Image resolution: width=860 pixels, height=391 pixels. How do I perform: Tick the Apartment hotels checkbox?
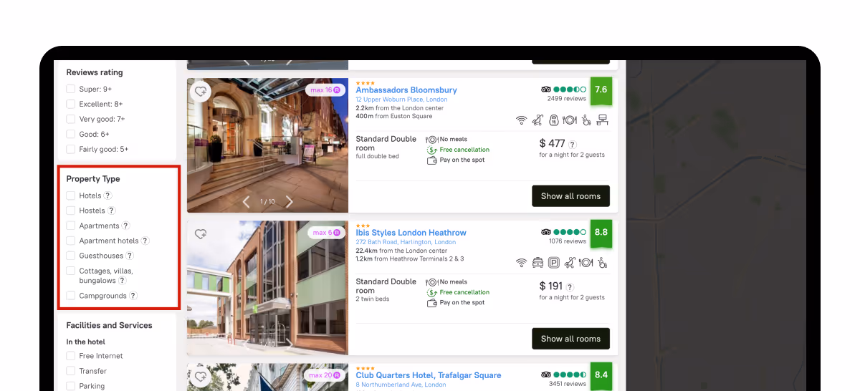tap(71, 241)
